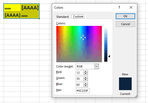Decrease the Red value with down arrow

pos(85,74)
